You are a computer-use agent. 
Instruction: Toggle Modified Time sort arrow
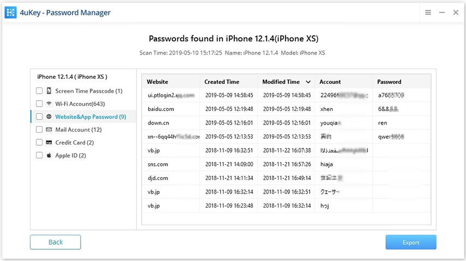click(x=308, y=82)
